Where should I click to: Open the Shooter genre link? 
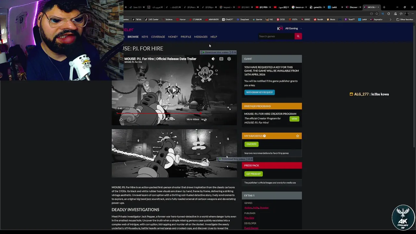264,208
